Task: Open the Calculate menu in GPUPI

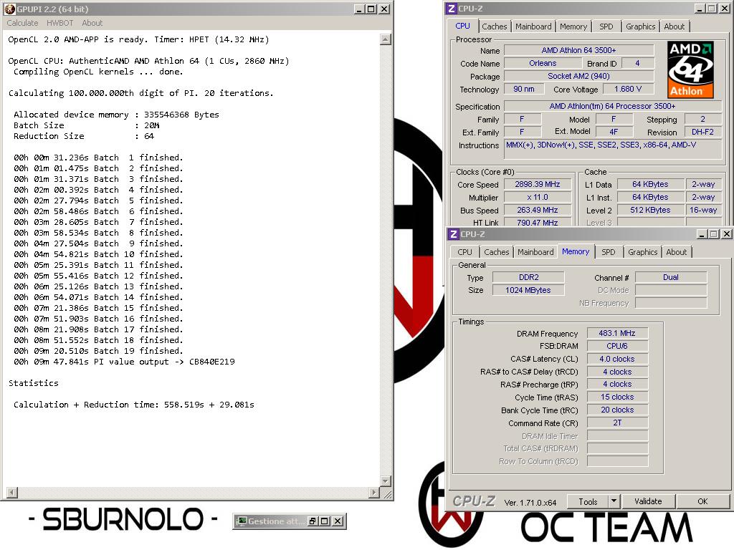Action: point(22,23)
